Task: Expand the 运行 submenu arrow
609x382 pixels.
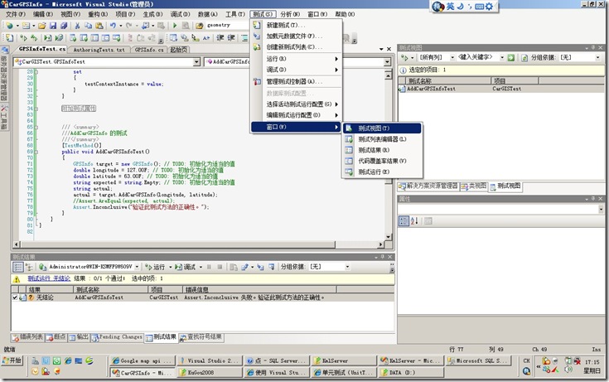Action: click(x=336, y=59)
